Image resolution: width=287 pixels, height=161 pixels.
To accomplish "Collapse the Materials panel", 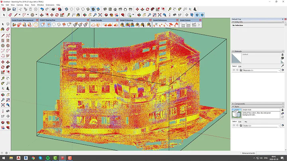I will [x=233, y=51].
